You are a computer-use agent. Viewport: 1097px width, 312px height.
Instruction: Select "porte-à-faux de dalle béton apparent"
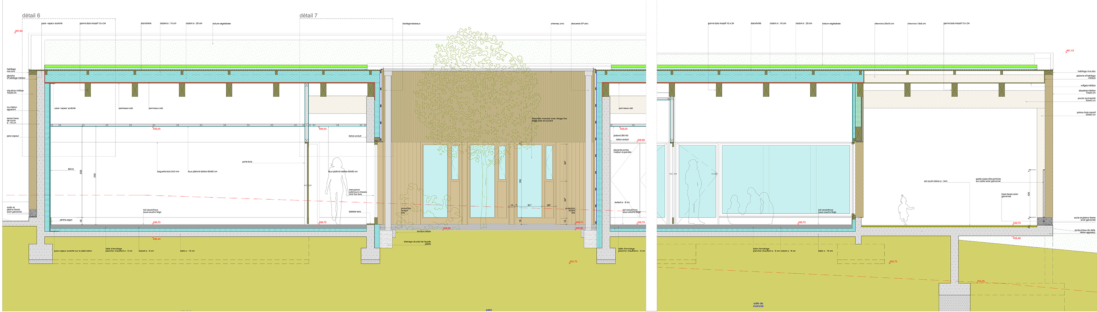click(x=1085, y=231)
